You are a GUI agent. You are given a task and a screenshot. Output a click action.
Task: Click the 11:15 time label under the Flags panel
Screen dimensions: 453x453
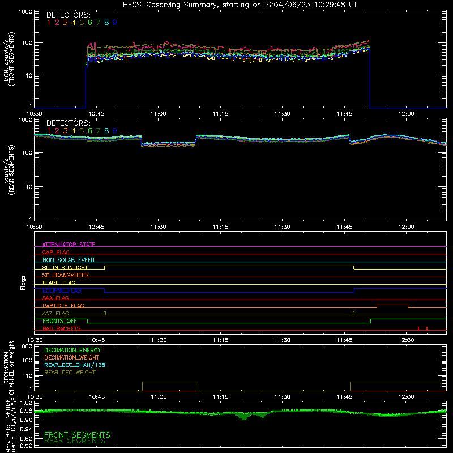[x=220, y=340]
